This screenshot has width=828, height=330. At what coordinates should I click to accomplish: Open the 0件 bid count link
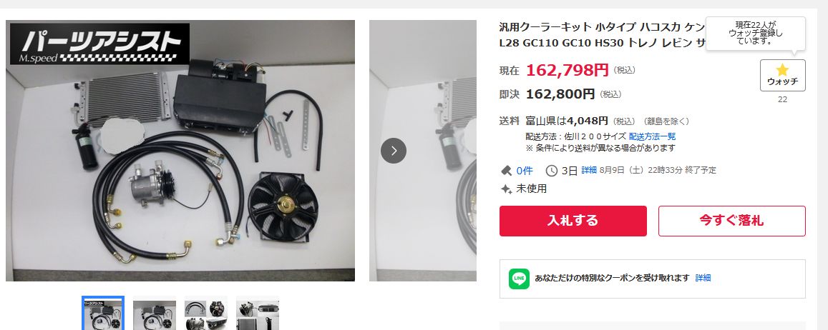tap(525, 171)
